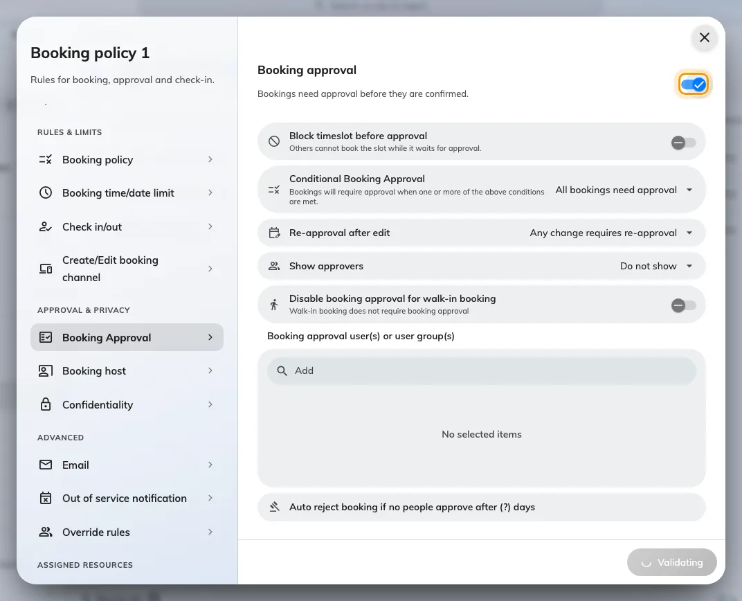Click the block icon beside Block timeslot
The height and width of the screenshot is (601, 742).
274,141
